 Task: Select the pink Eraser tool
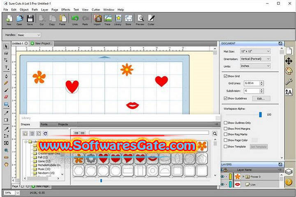click(x=6, y=97)
